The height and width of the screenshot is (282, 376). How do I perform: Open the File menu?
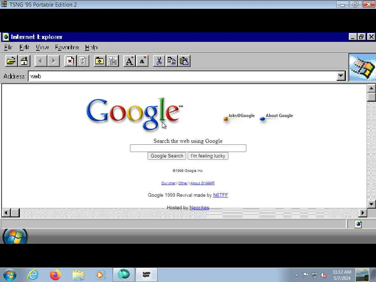[8, 47]
